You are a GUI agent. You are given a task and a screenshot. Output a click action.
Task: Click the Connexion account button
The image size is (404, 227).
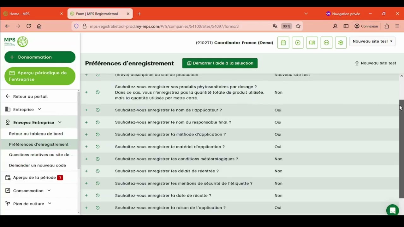[x=366, y=26]
